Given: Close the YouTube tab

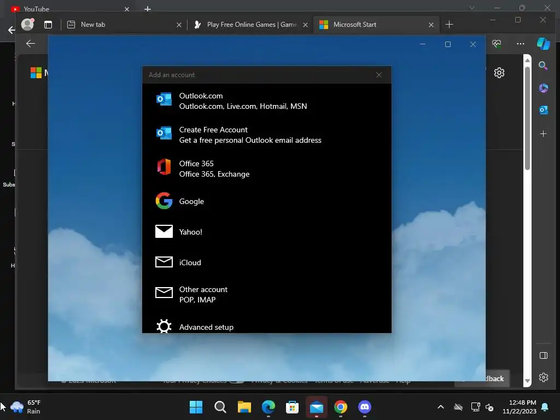Looking at the screenshot, I should point(127,9).
